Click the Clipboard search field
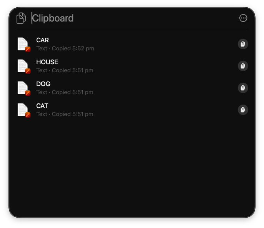Screen dimensions: 264x228 click(x=131, y=18)
